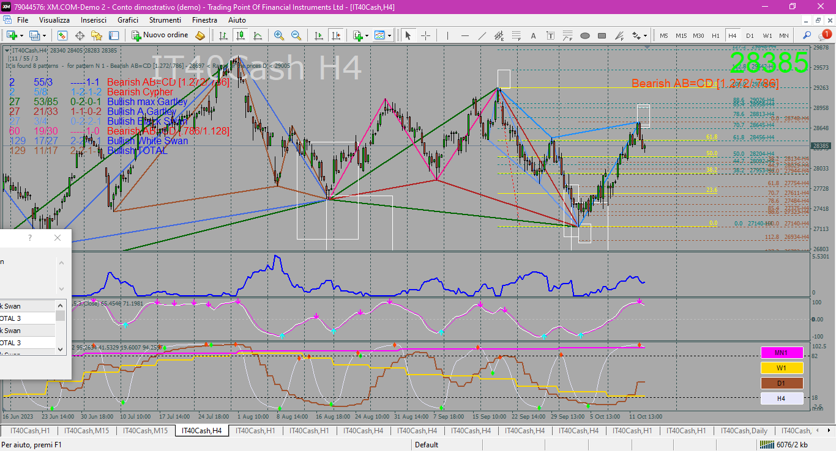The image size is (836, 451).
Task: Select the trendline drawing tool
Action: [482, 35]
